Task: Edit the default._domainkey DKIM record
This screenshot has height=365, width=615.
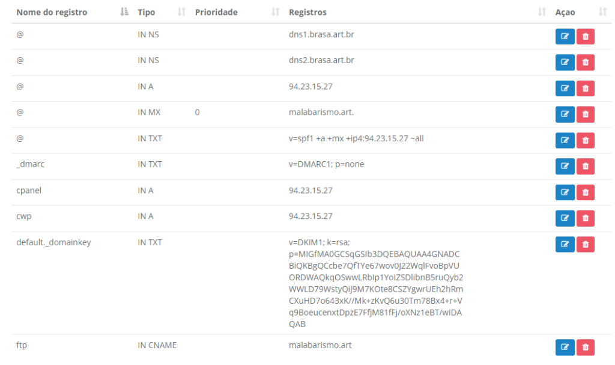Action: [x=565, y=244]
